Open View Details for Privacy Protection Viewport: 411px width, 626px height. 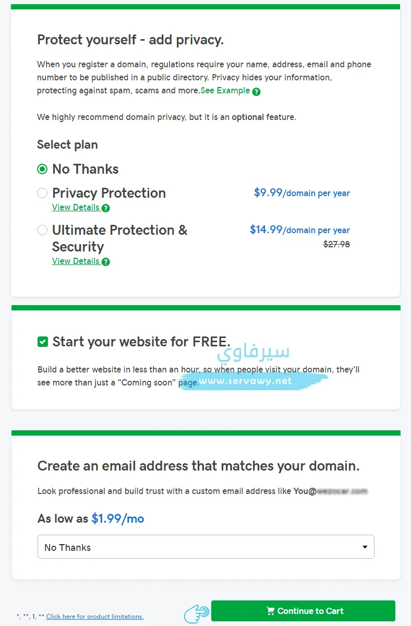pos(76,207)
